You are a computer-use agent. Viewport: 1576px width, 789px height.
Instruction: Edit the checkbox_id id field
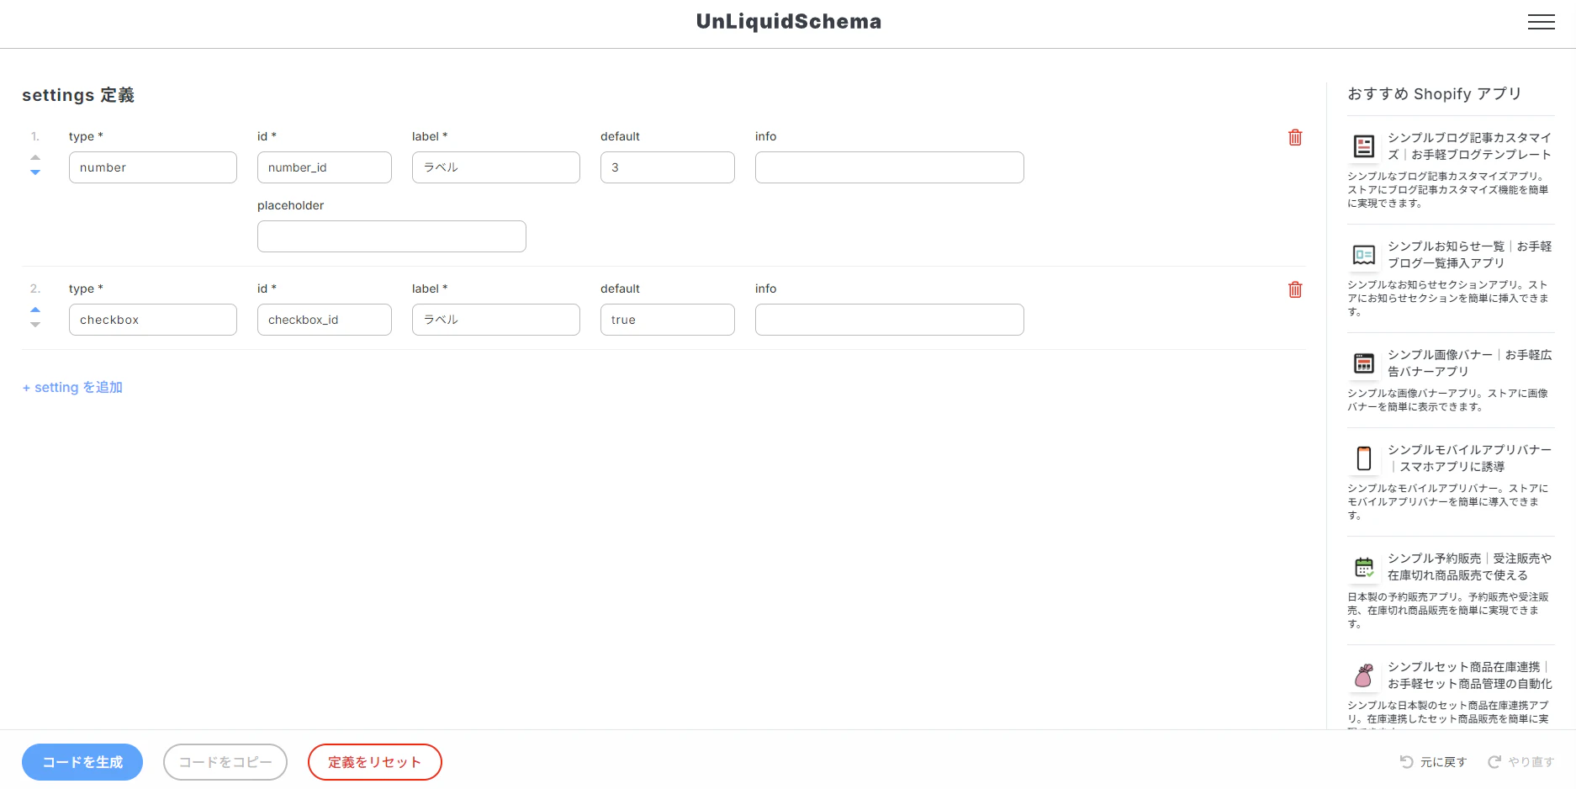(x=325, y=320)
